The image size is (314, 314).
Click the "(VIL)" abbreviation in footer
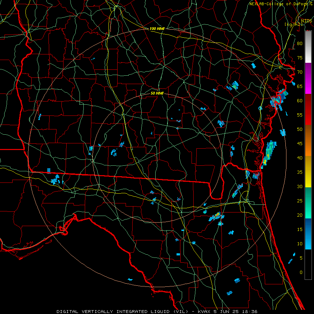(x=181, y=312)
